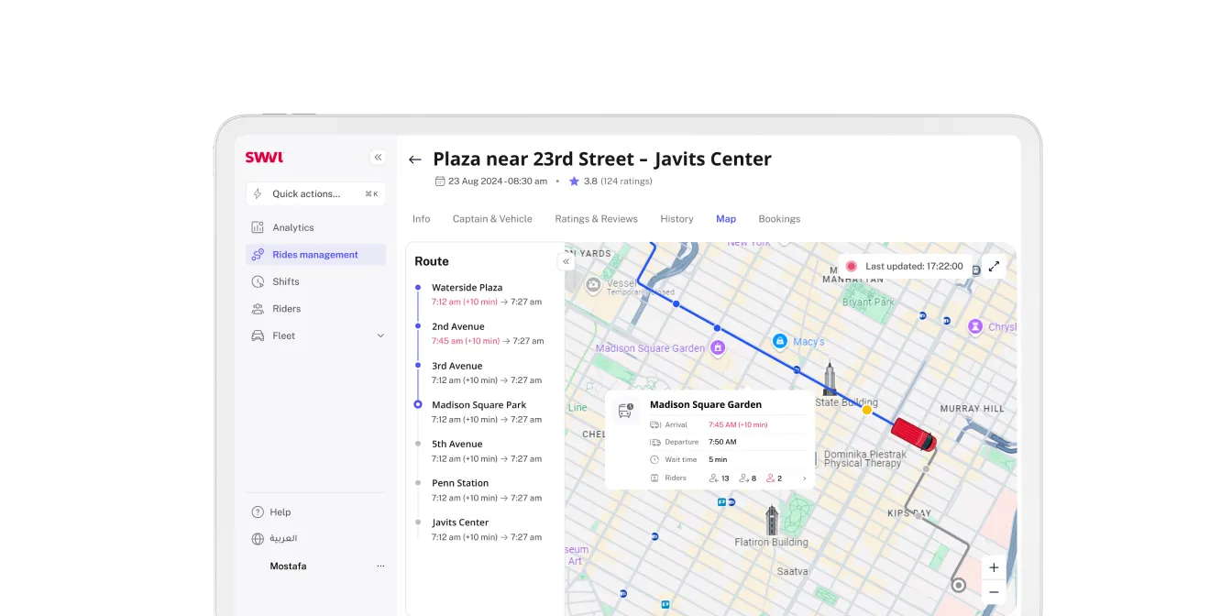Switch language to العربية
The width and height of the screenshot is (1232, 616).
[x=283, y=539]
